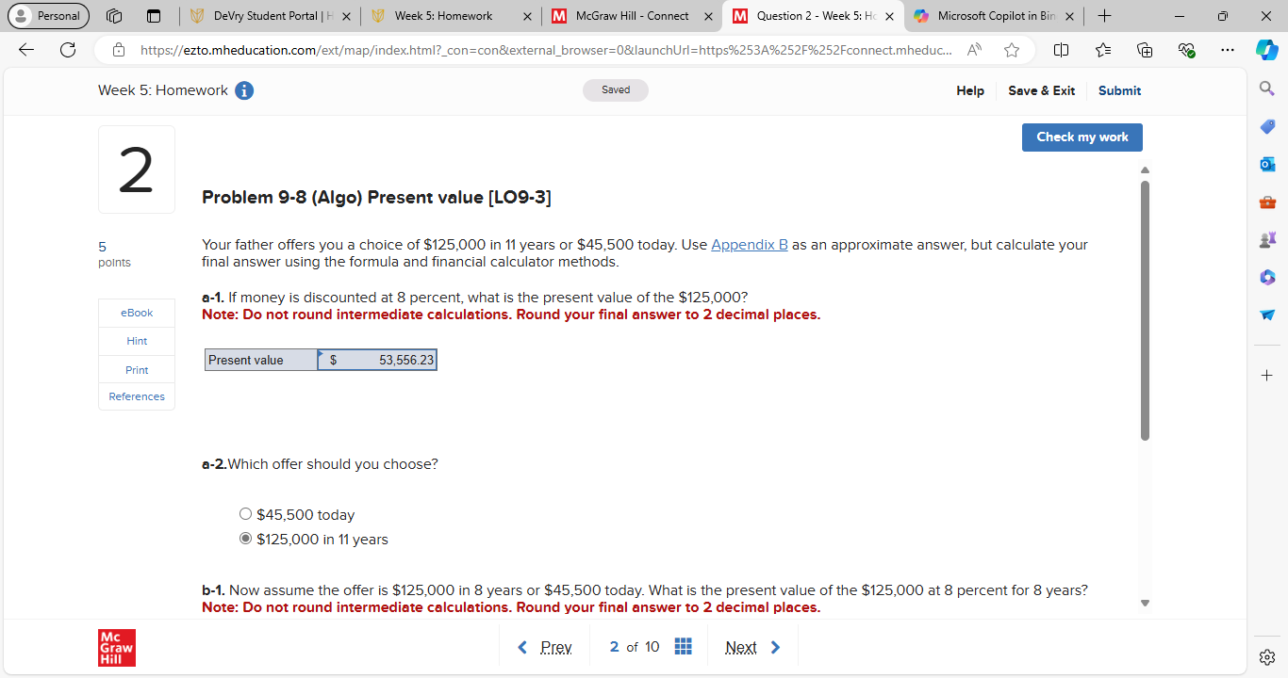
Task: Click the split screen icon
Action: 1061,50
